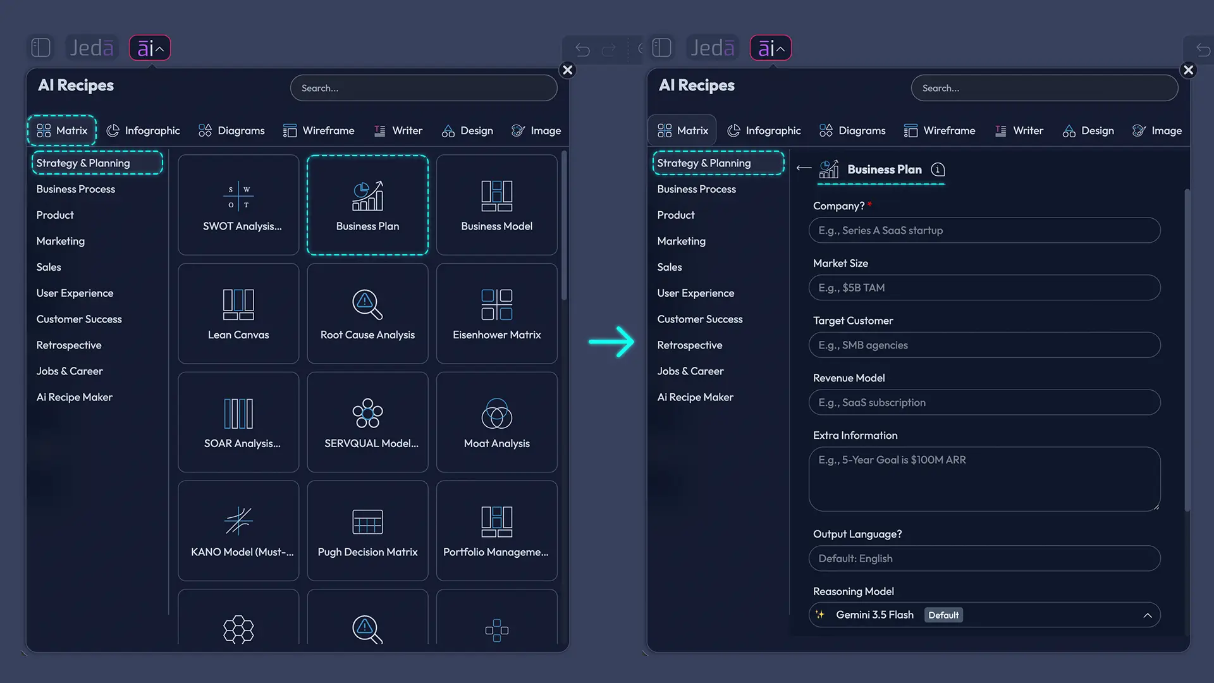The width and height of the screenshot is (1214, 683).
Task: Click search box in left AI Recipes panel
Action: tap(424, 88)
